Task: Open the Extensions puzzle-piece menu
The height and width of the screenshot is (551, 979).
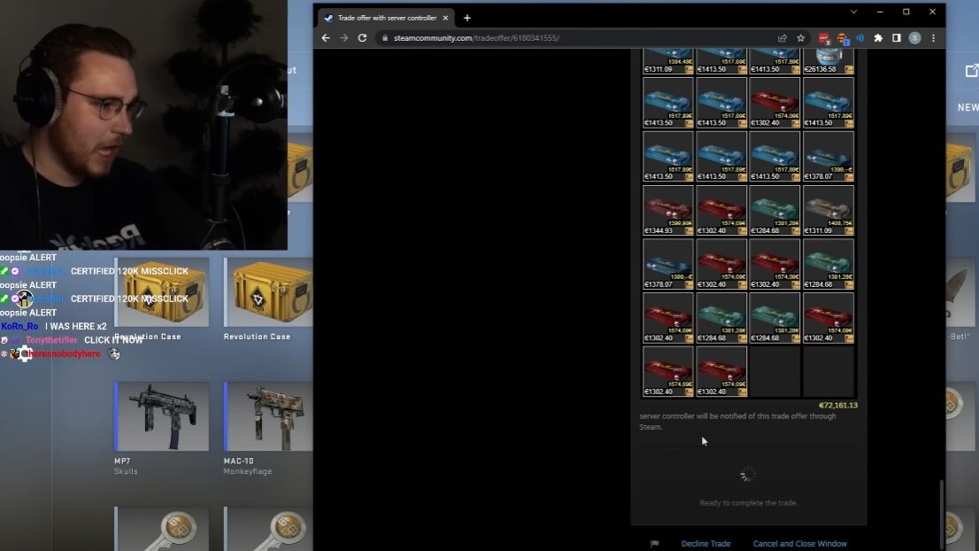Action: click(x=878, y=38)
